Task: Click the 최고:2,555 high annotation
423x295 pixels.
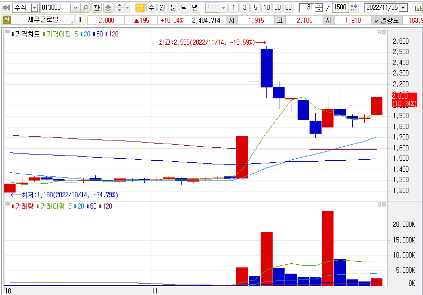Action: (212, 42)
